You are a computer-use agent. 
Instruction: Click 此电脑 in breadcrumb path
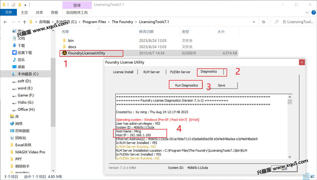click(x=44, y=22)
